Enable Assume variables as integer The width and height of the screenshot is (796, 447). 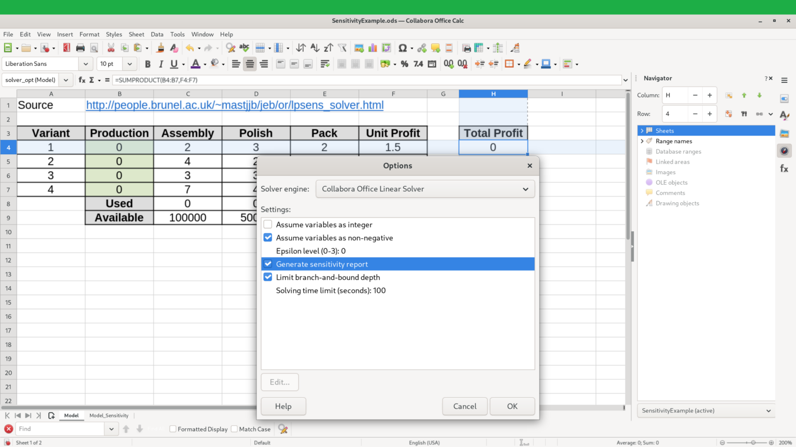tap(267, 224)
